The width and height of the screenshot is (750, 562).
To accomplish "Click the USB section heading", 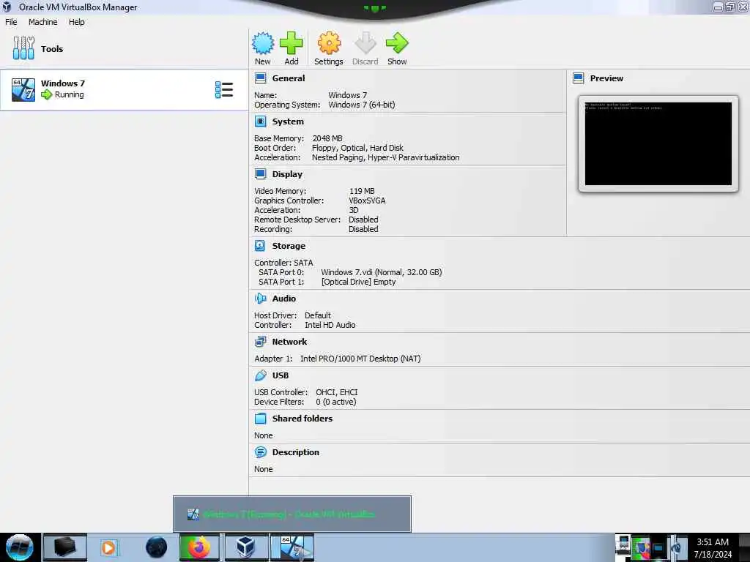I will tap(281, 375).
